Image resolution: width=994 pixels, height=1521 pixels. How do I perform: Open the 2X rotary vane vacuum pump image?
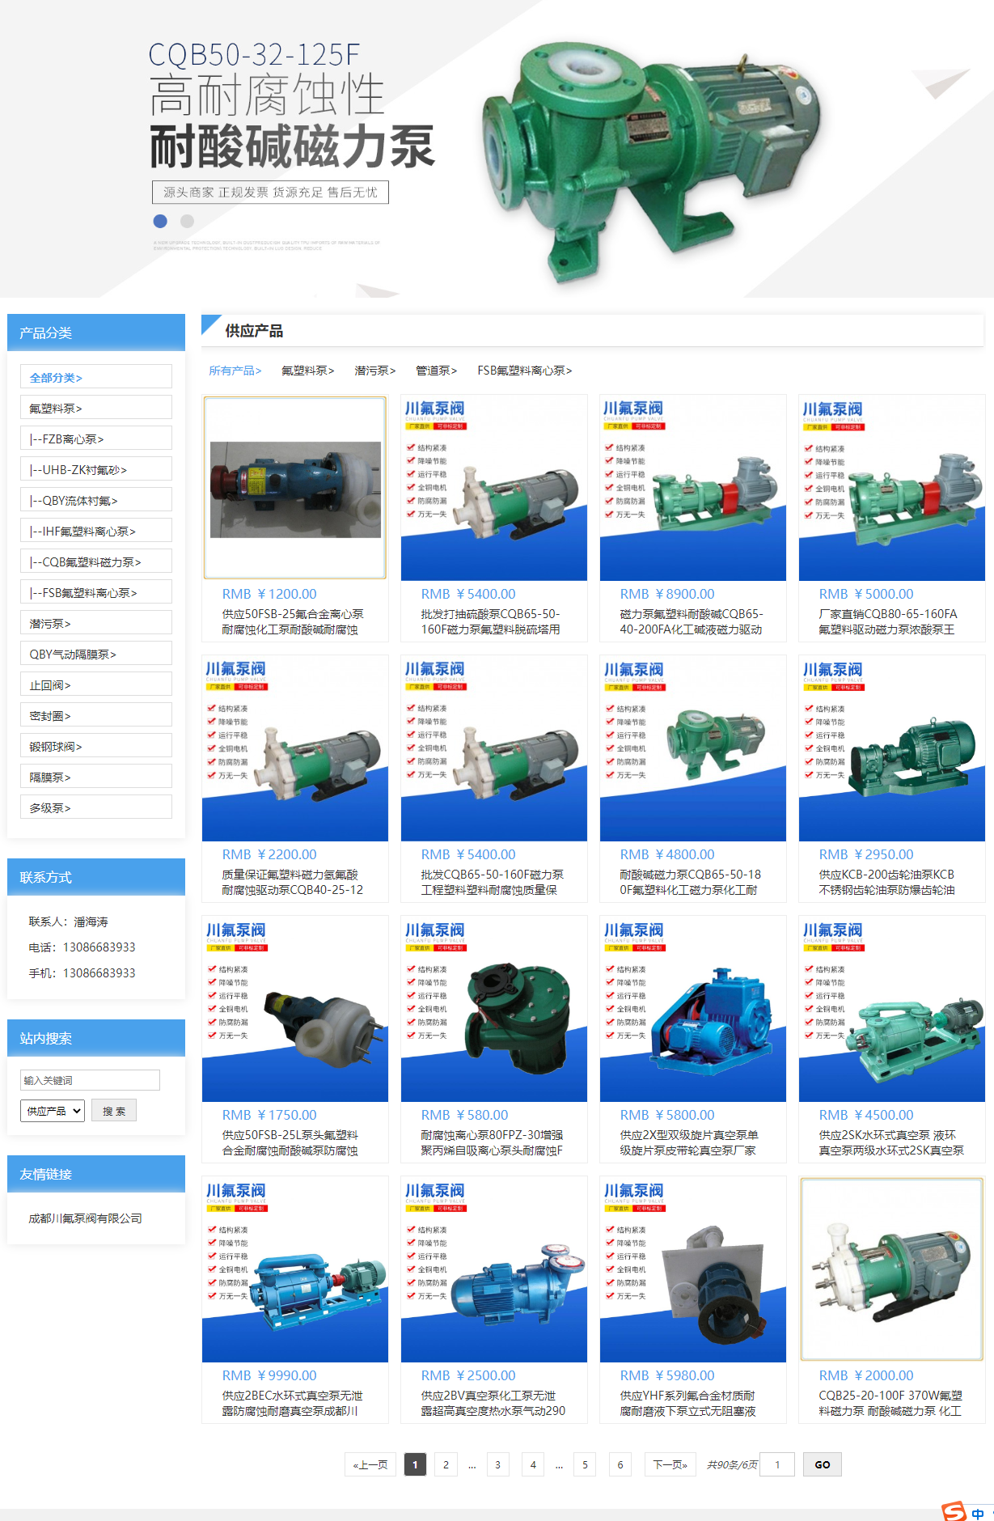(692, 1009)
